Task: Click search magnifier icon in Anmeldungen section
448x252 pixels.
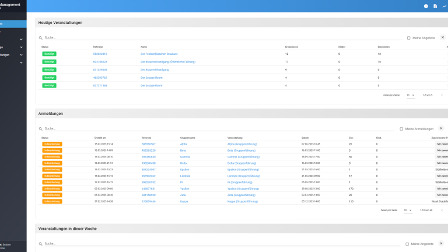Action: pos(40,129)
